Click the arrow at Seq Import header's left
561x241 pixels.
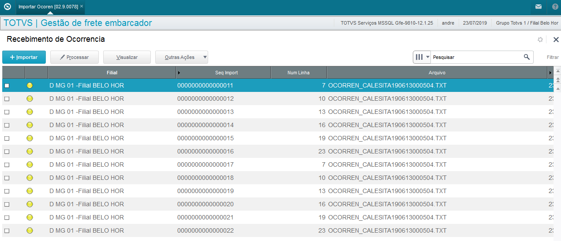click(x=179, y=73)
